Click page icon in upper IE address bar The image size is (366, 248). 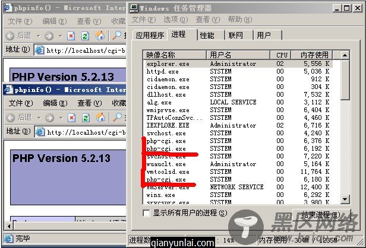click(39, 50)
